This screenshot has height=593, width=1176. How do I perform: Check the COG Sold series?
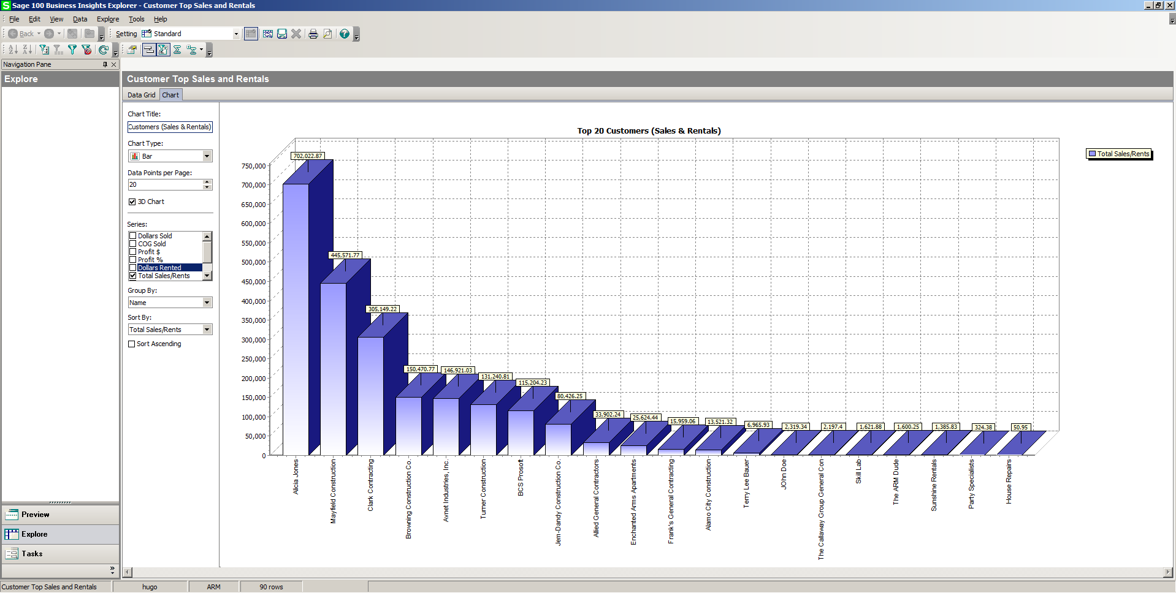[132, 243]
